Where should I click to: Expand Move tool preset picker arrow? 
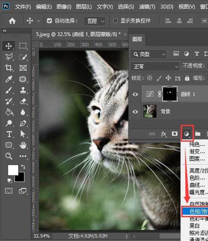(x=39, y=21)
